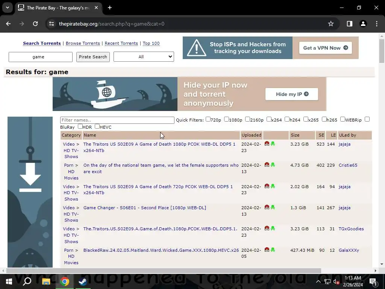Open uploader TGxGoodies profile link
The width and height of the screenshot is (385, 289).
[x=351, y=229]
